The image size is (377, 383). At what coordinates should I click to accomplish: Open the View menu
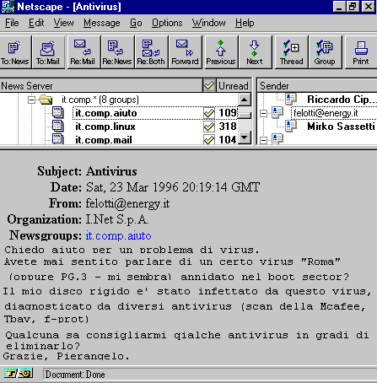[63, 23]
